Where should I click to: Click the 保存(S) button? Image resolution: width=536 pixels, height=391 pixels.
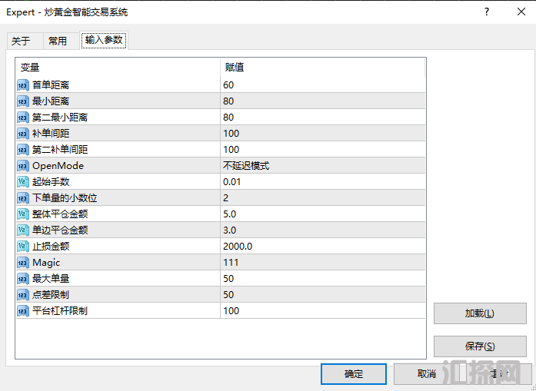click(480, 346)
